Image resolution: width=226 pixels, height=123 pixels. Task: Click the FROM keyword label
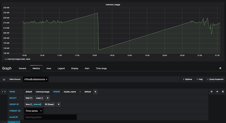coord(12,92)
